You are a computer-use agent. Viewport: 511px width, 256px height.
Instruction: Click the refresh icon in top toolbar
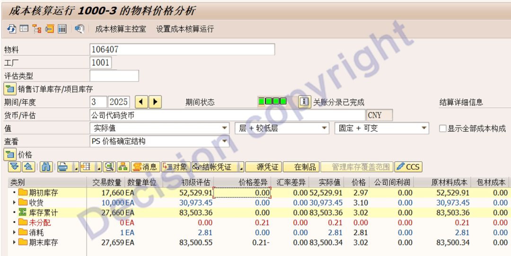pos(11,29)
